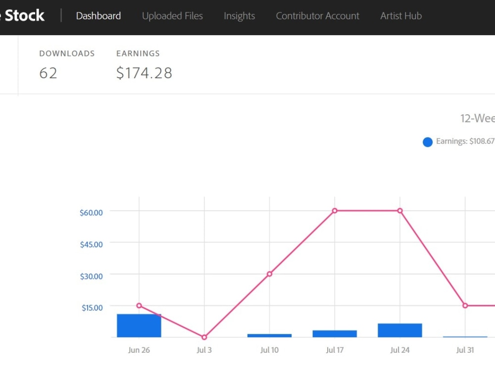Click the Jul 3 low data point

tap(204, 337)
